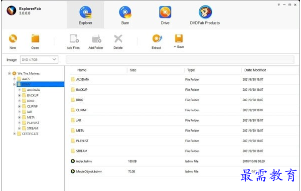The image size is (301, 191).
Task: Switch to the Burn module
Action: [x=125, y=15]
